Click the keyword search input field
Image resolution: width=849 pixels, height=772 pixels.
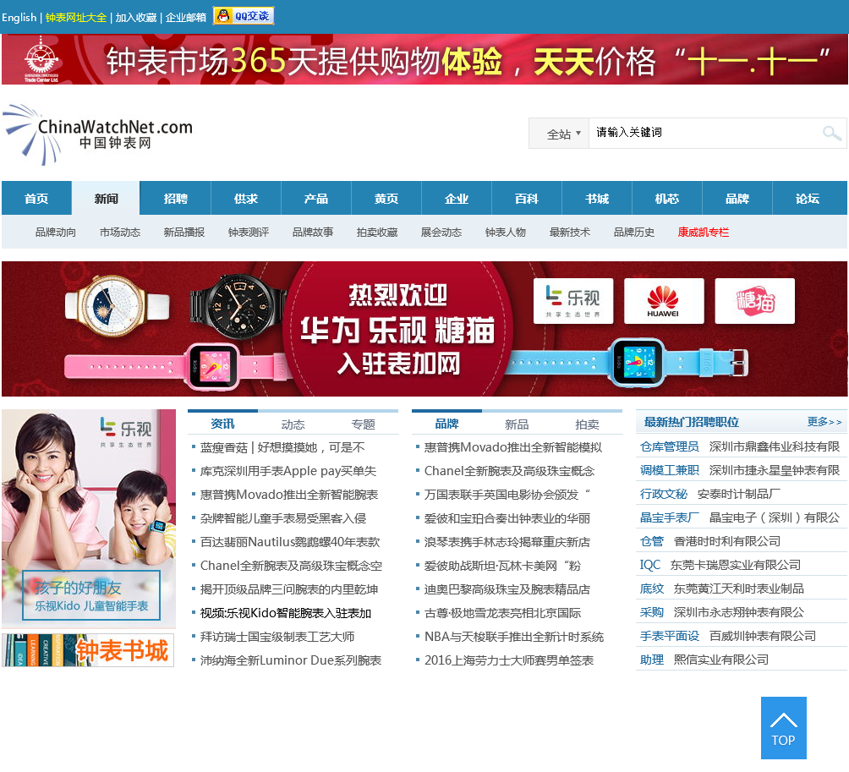click(704, 133)
